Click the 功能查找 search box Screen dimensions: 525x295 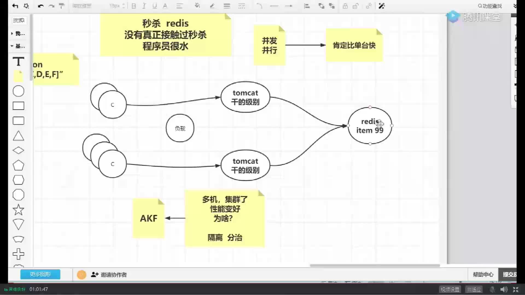pos(490,6)
